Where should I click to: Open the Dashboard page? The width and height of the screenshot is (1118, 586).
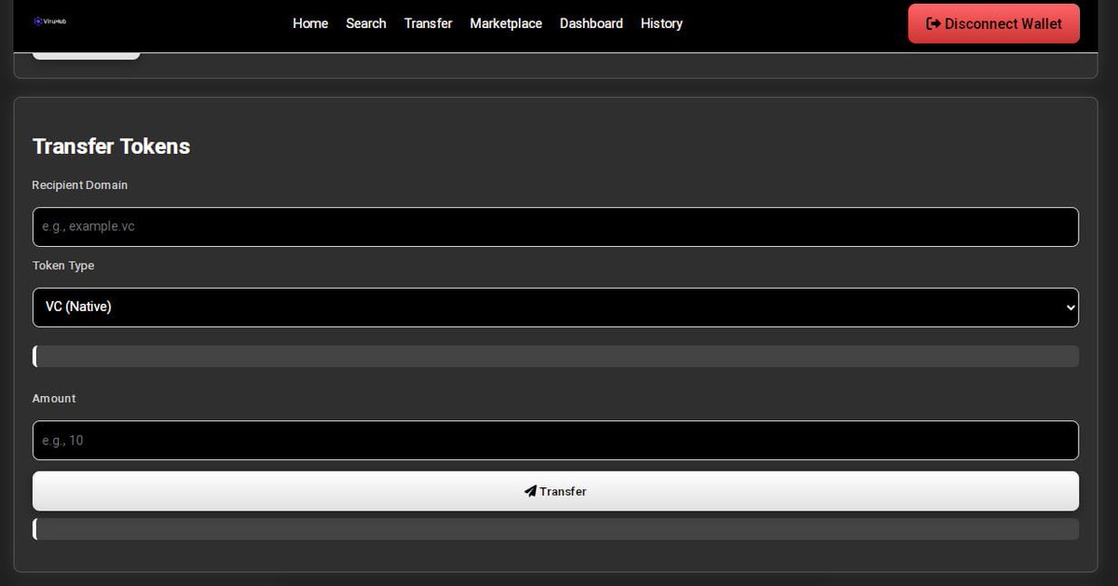click(592, 23)
